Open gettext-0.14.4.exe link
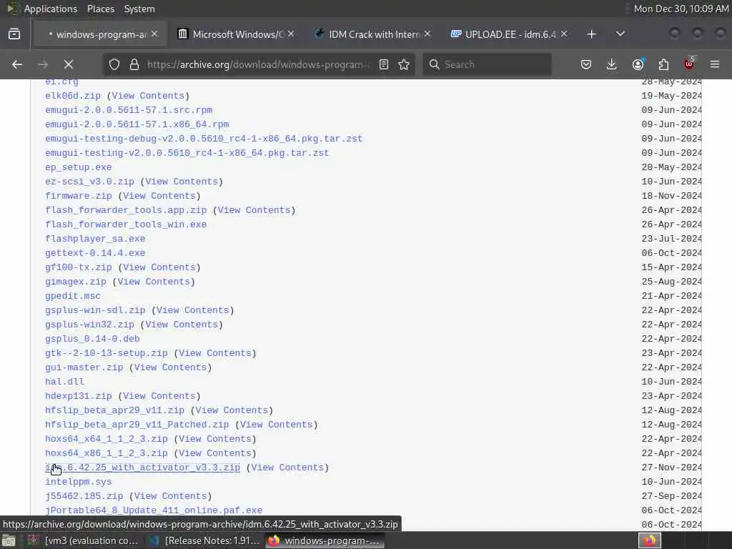The image size is (732, 549). coord(95,253)
